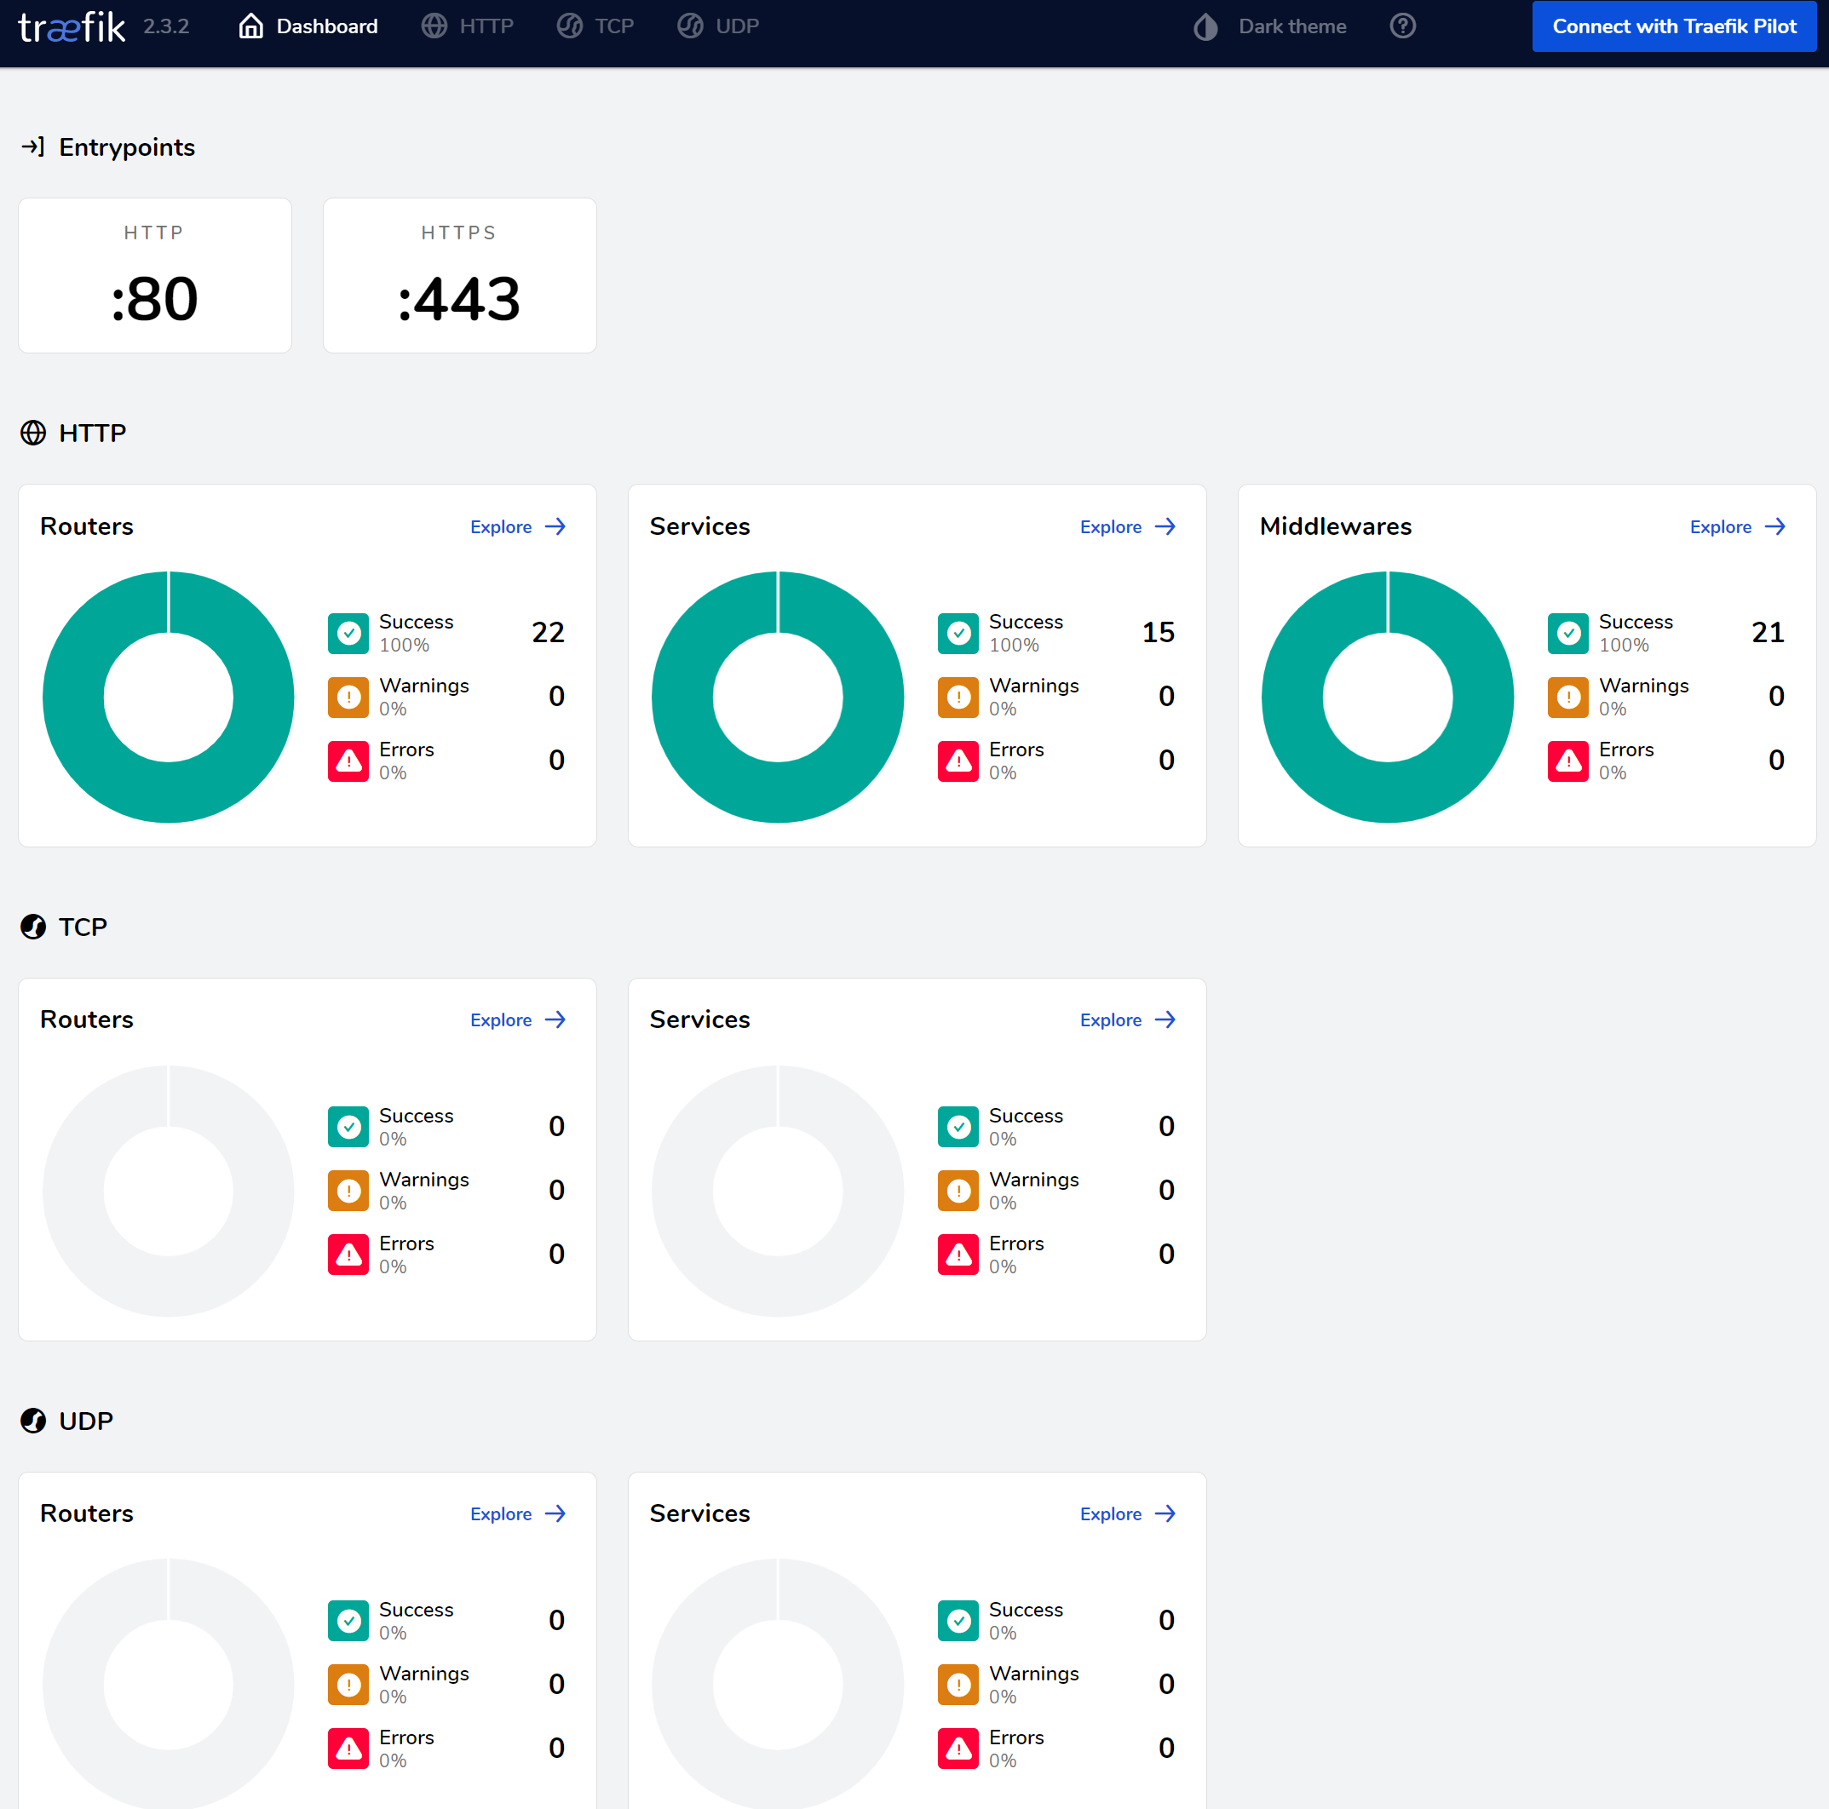Click HTTP Services Warnings icon
The width and height of the screenshot is (1829, 1809).
pos(958,698)
